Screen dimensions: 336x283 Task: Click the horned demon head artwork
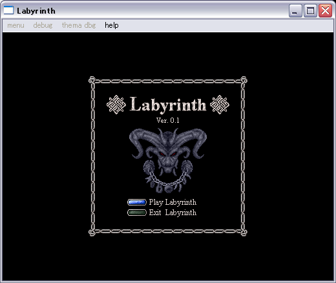(x=167, y=160)
